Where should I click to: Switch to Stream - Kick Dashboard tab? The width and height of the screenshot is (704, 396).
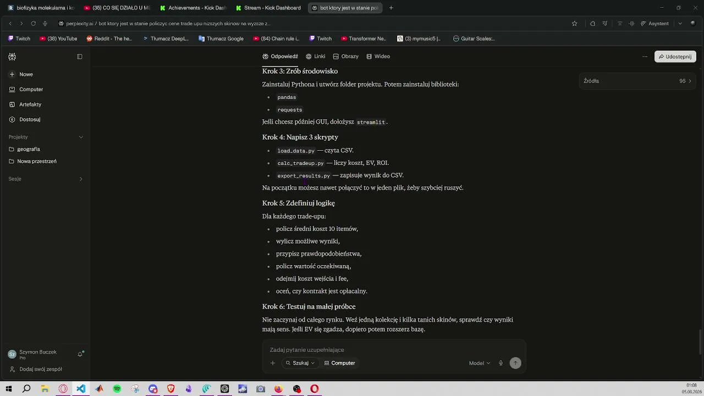268,8
